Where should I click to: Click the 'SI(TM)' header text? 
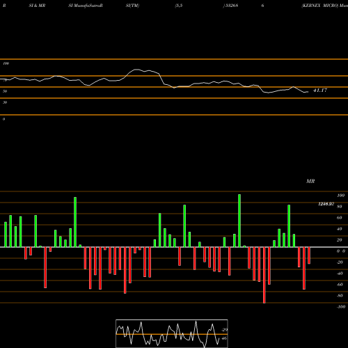(132, 6)
